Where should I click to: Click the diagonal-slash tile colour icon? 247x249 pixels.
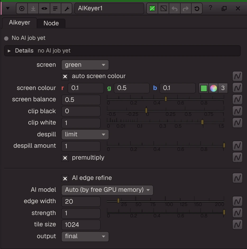point(163,8)
